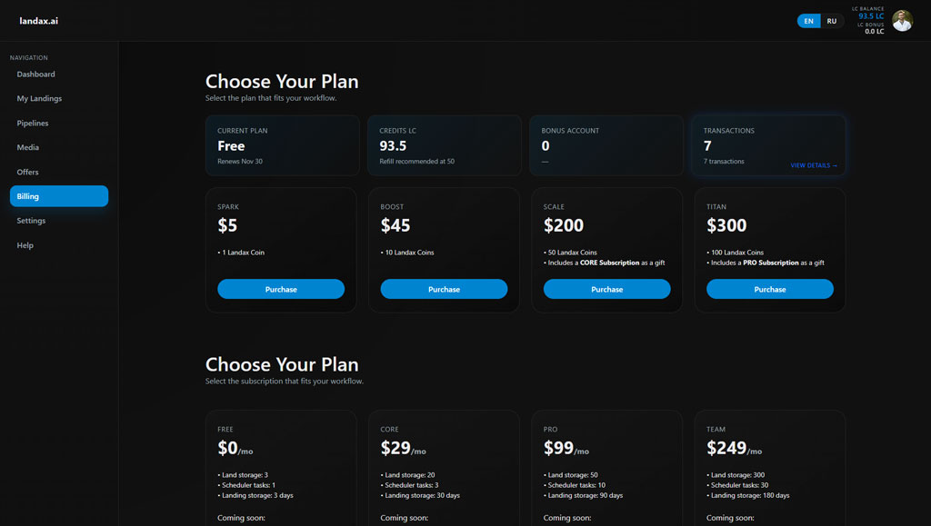Viewport: 931px width, 526px height.
Task: Click the LC Balance amount in header
Action: (871, 16)
